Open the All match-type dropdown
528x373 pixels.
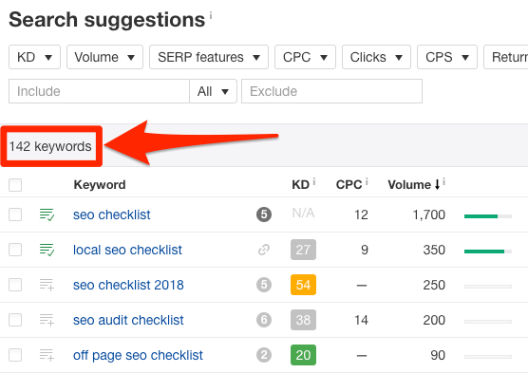[x=213, y=91]
